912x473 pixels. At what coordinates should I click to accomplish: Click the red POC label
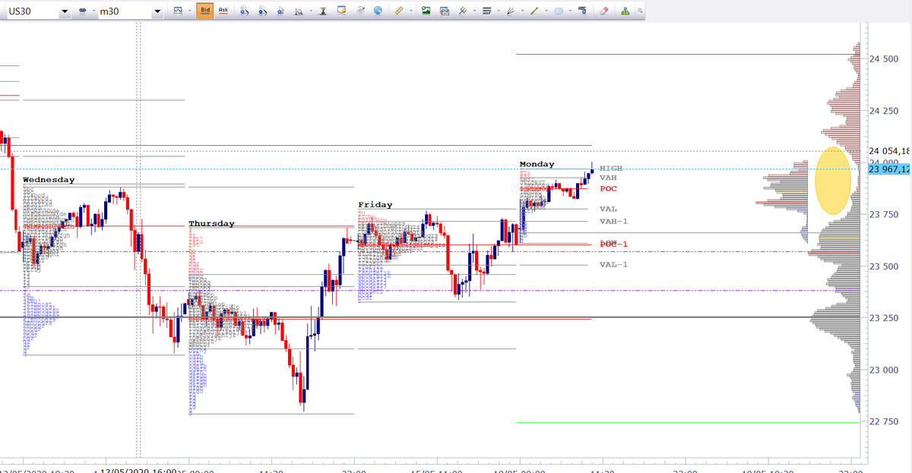[608, 188]
